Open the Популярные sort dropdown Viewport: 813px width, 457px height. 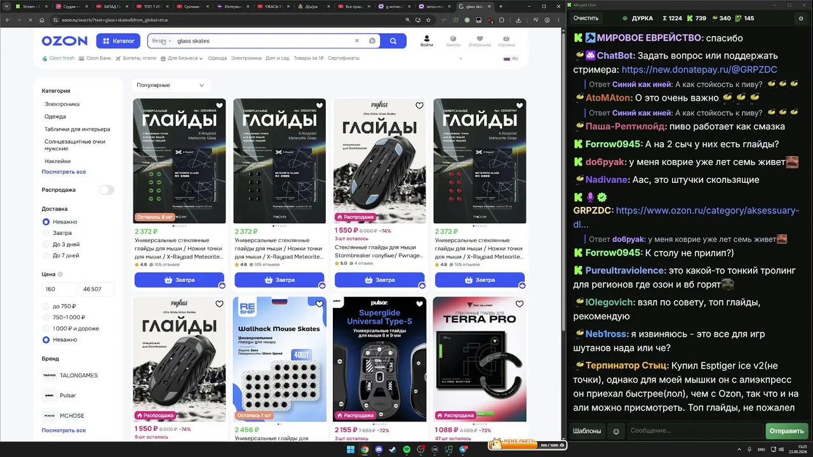tap(171, 85)
